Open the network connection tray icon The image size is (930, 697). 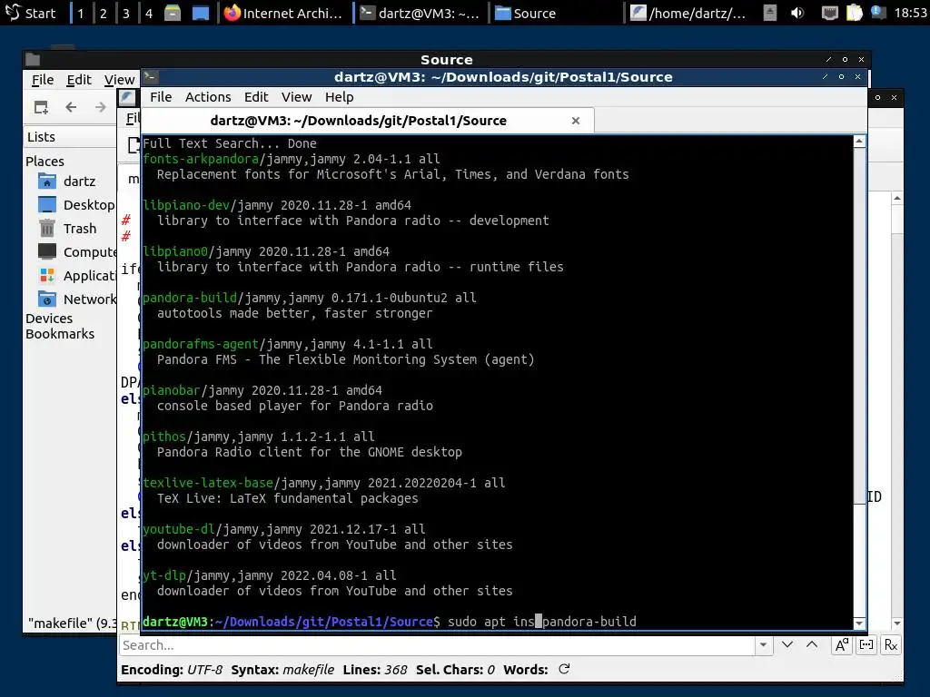(x=829, y=13)
